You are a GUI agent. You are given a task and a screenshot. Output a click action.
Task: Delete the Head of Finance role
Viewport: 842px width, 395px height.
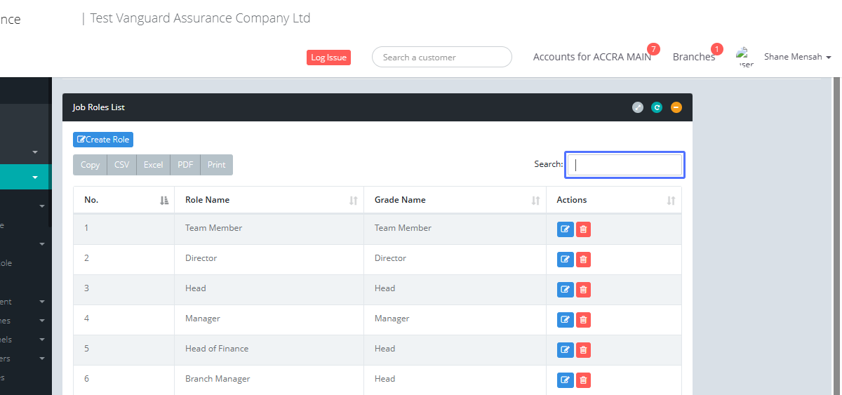(x=583, y=350)
